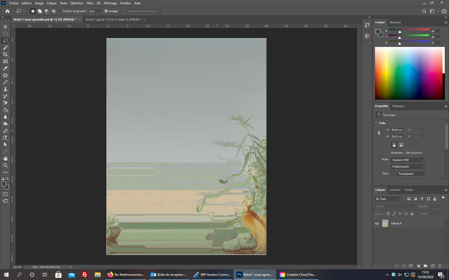Create a new layer in Calques panel
The image size is (449, 280).
coord(433,266)
